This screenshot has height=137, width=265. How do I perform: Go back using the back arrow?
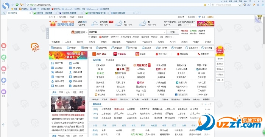(12, 5)
